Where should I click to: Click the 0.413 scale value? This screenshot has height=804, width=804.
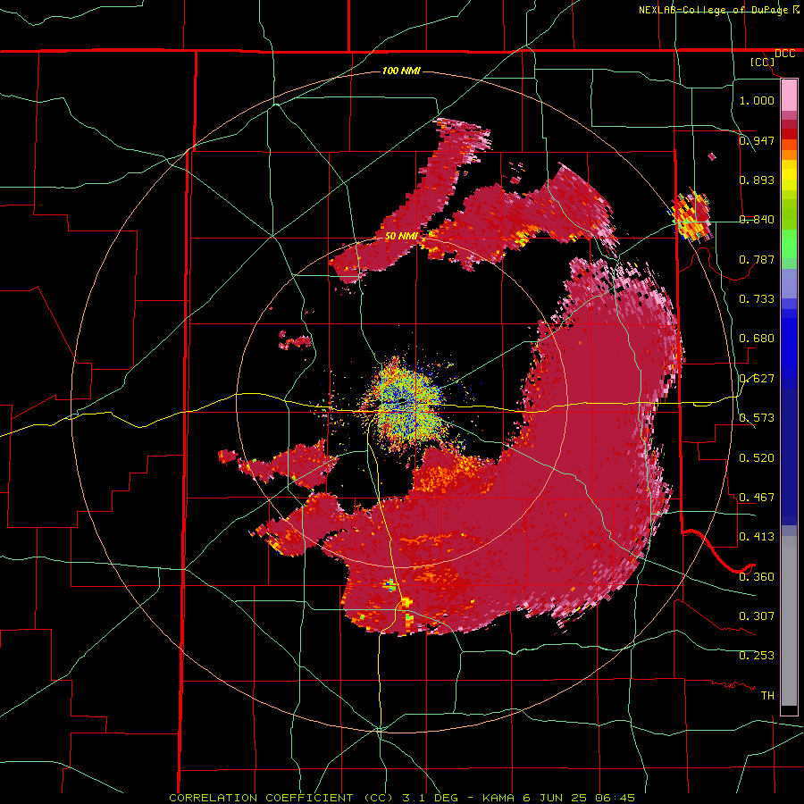[757, 536]
